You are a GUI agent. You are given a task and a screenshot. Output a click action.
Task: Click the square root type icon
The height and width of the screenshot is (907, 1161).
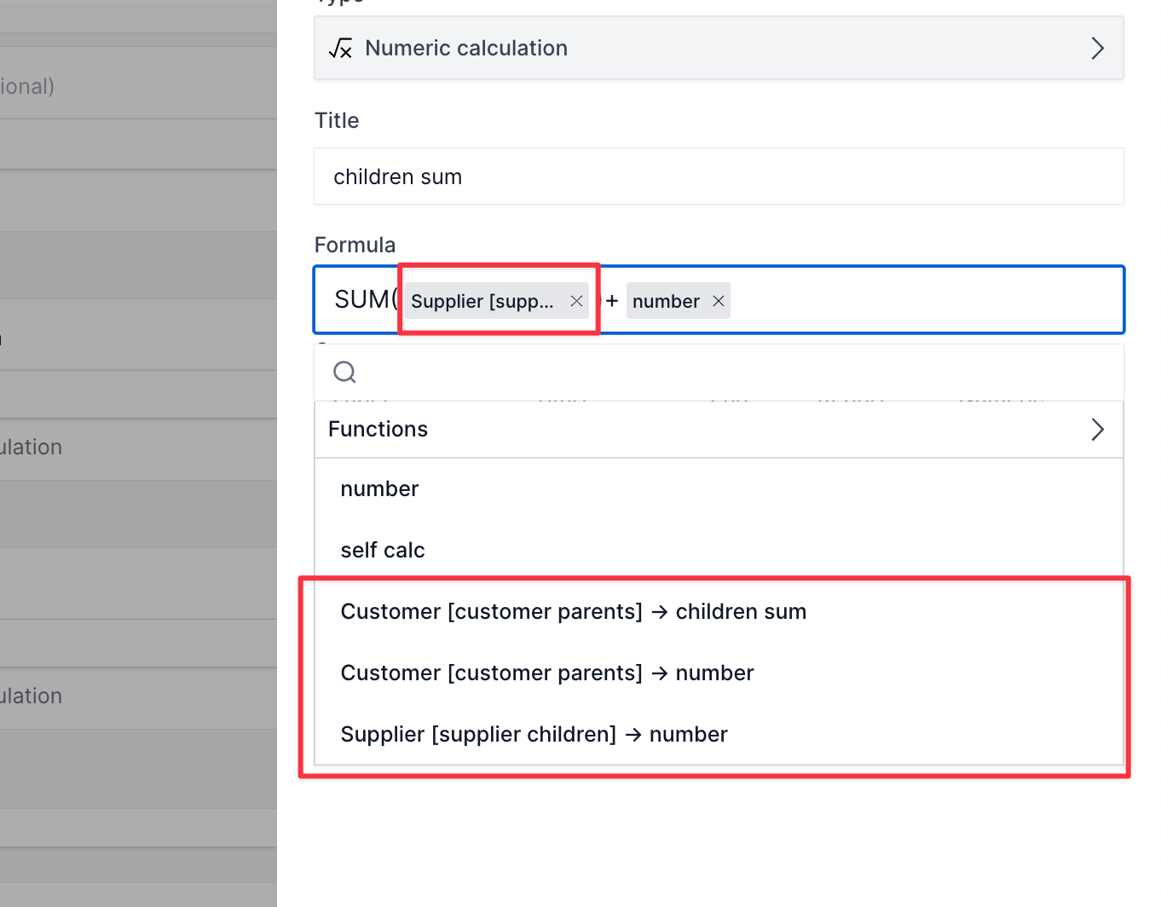coord(340,49)
